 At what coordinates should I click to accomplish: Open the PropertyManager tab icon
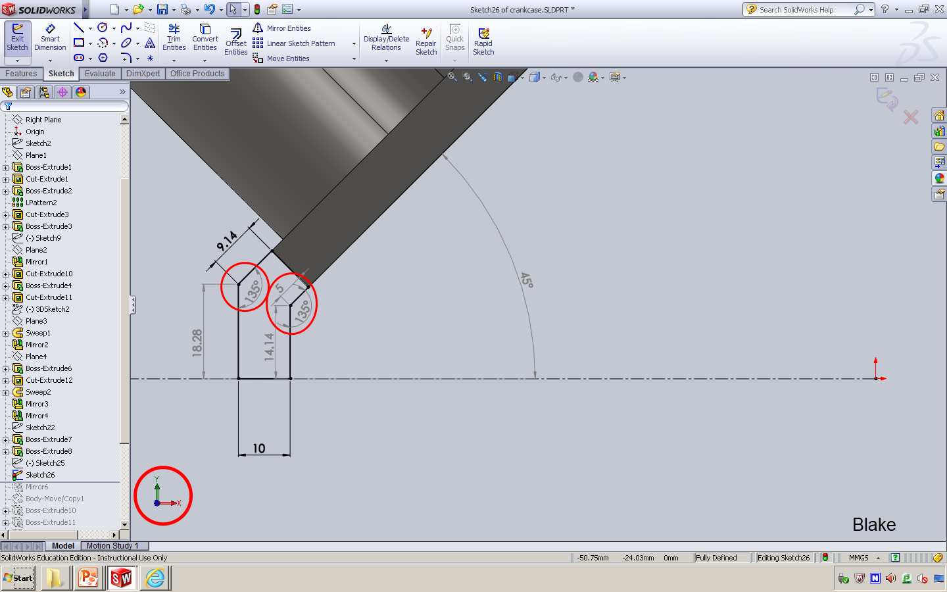[26, 92]
